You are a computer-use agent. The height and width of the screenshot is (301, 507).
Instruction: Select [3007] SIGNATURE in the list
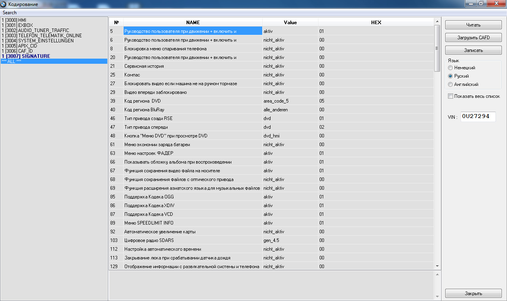[x=26, y=56]
